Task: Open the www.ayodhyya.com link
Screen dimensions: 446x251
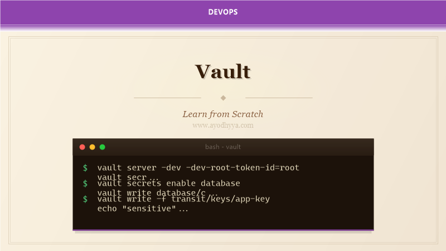Action: 223,125
